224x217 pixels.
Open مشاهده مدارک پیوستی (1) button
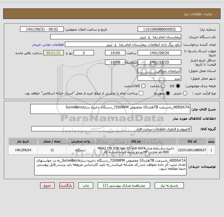click(x=124, y=185)
